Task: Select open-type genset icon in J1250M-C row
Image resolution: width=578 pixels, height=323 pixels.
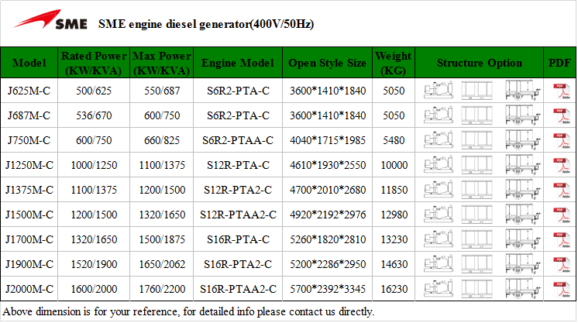Action: coord(439,164)
